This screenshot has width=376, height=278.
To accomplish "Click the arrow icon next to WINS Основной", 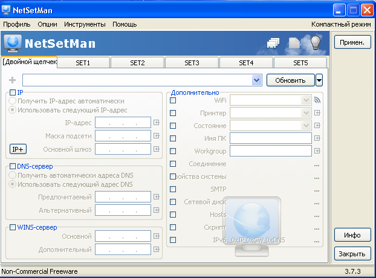I will (x=157, y=236).
